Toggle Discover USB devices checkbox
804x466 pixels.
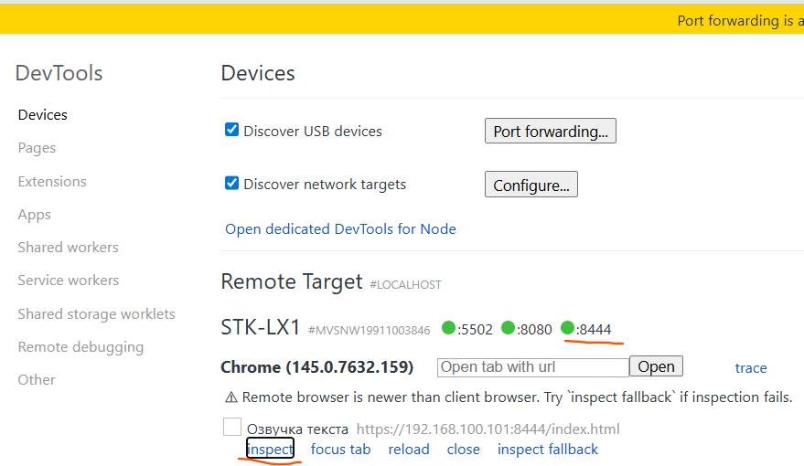232,130
